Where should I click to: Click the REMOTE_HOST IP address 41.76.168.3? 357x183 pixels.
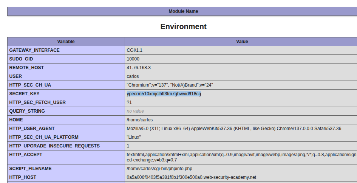(139, 68)
